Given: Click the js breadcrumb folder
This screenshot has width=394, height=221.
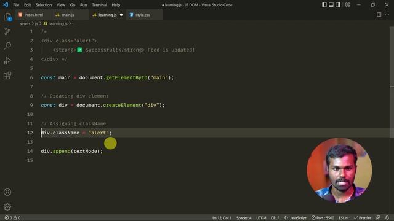Looking at the screenshot, I should click(x=36, y=23).
